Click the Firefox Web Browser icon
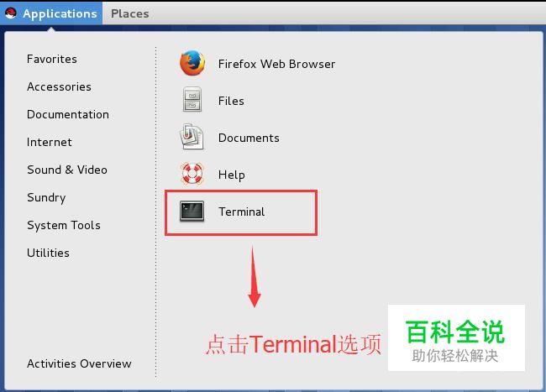 coord(192,63)
